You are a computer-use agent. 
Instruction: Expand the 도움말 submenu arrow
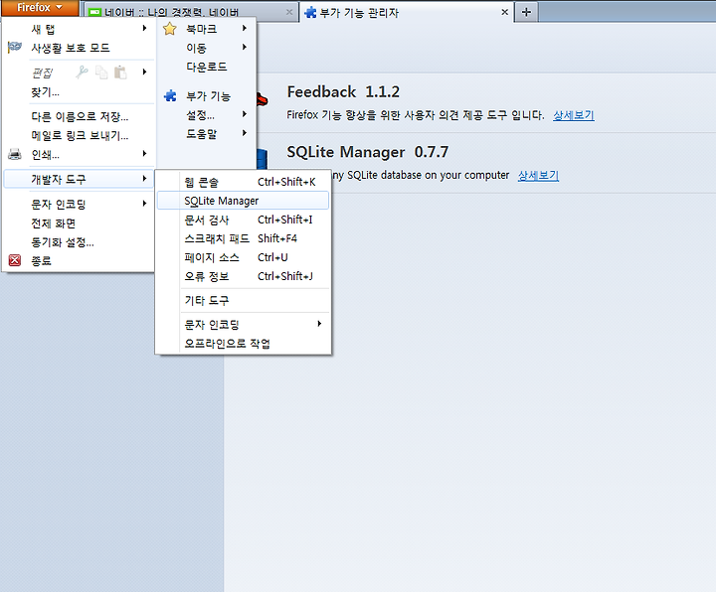[245, 133]
